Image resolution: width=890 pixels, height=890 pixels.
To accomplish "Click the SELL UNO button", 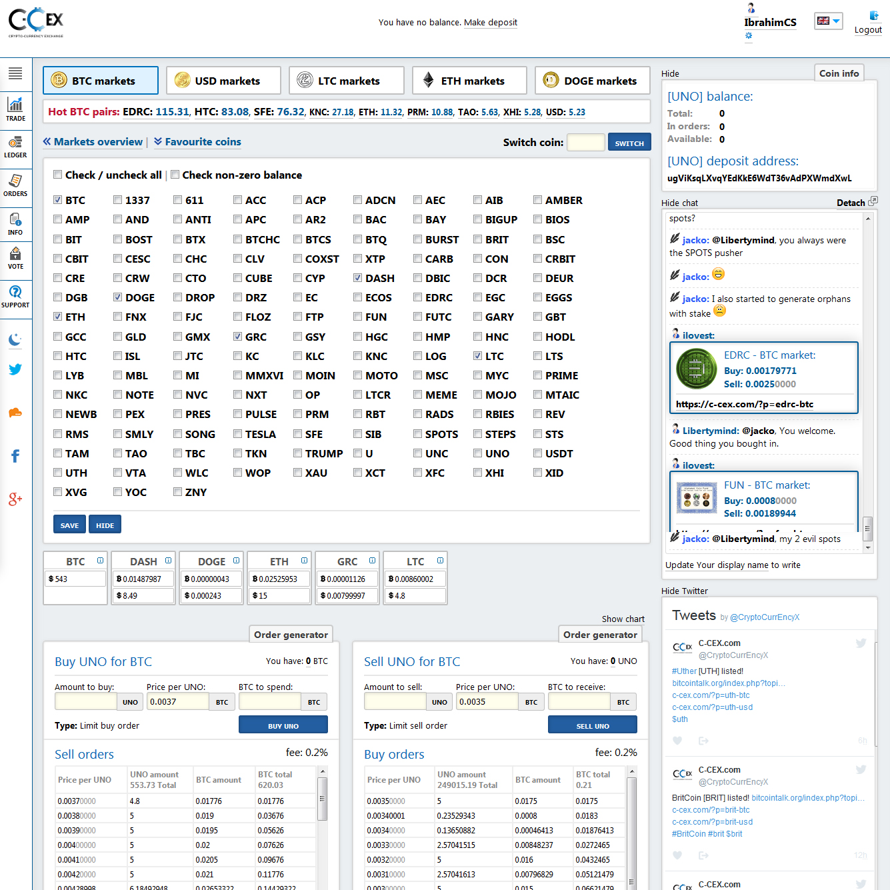I will pos(593,725).
